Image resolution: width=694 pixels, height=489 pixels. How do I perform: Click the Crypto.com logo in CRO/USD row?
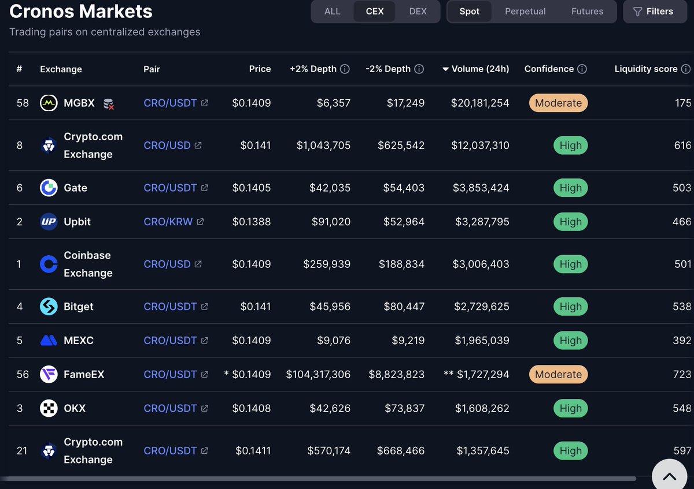coord(49,145)
